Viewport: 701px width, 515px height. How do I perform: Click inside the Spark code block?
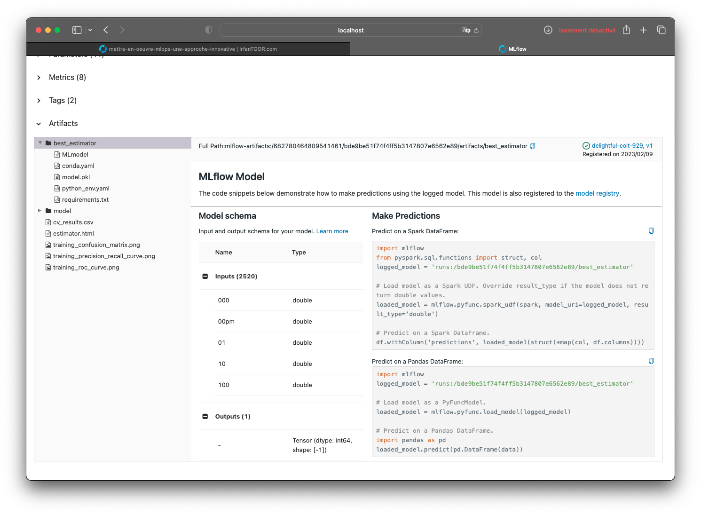click(513, 295)
